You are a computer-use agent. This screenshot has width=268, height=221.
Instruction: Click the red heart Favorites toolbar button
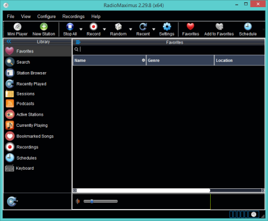point(190,29)
